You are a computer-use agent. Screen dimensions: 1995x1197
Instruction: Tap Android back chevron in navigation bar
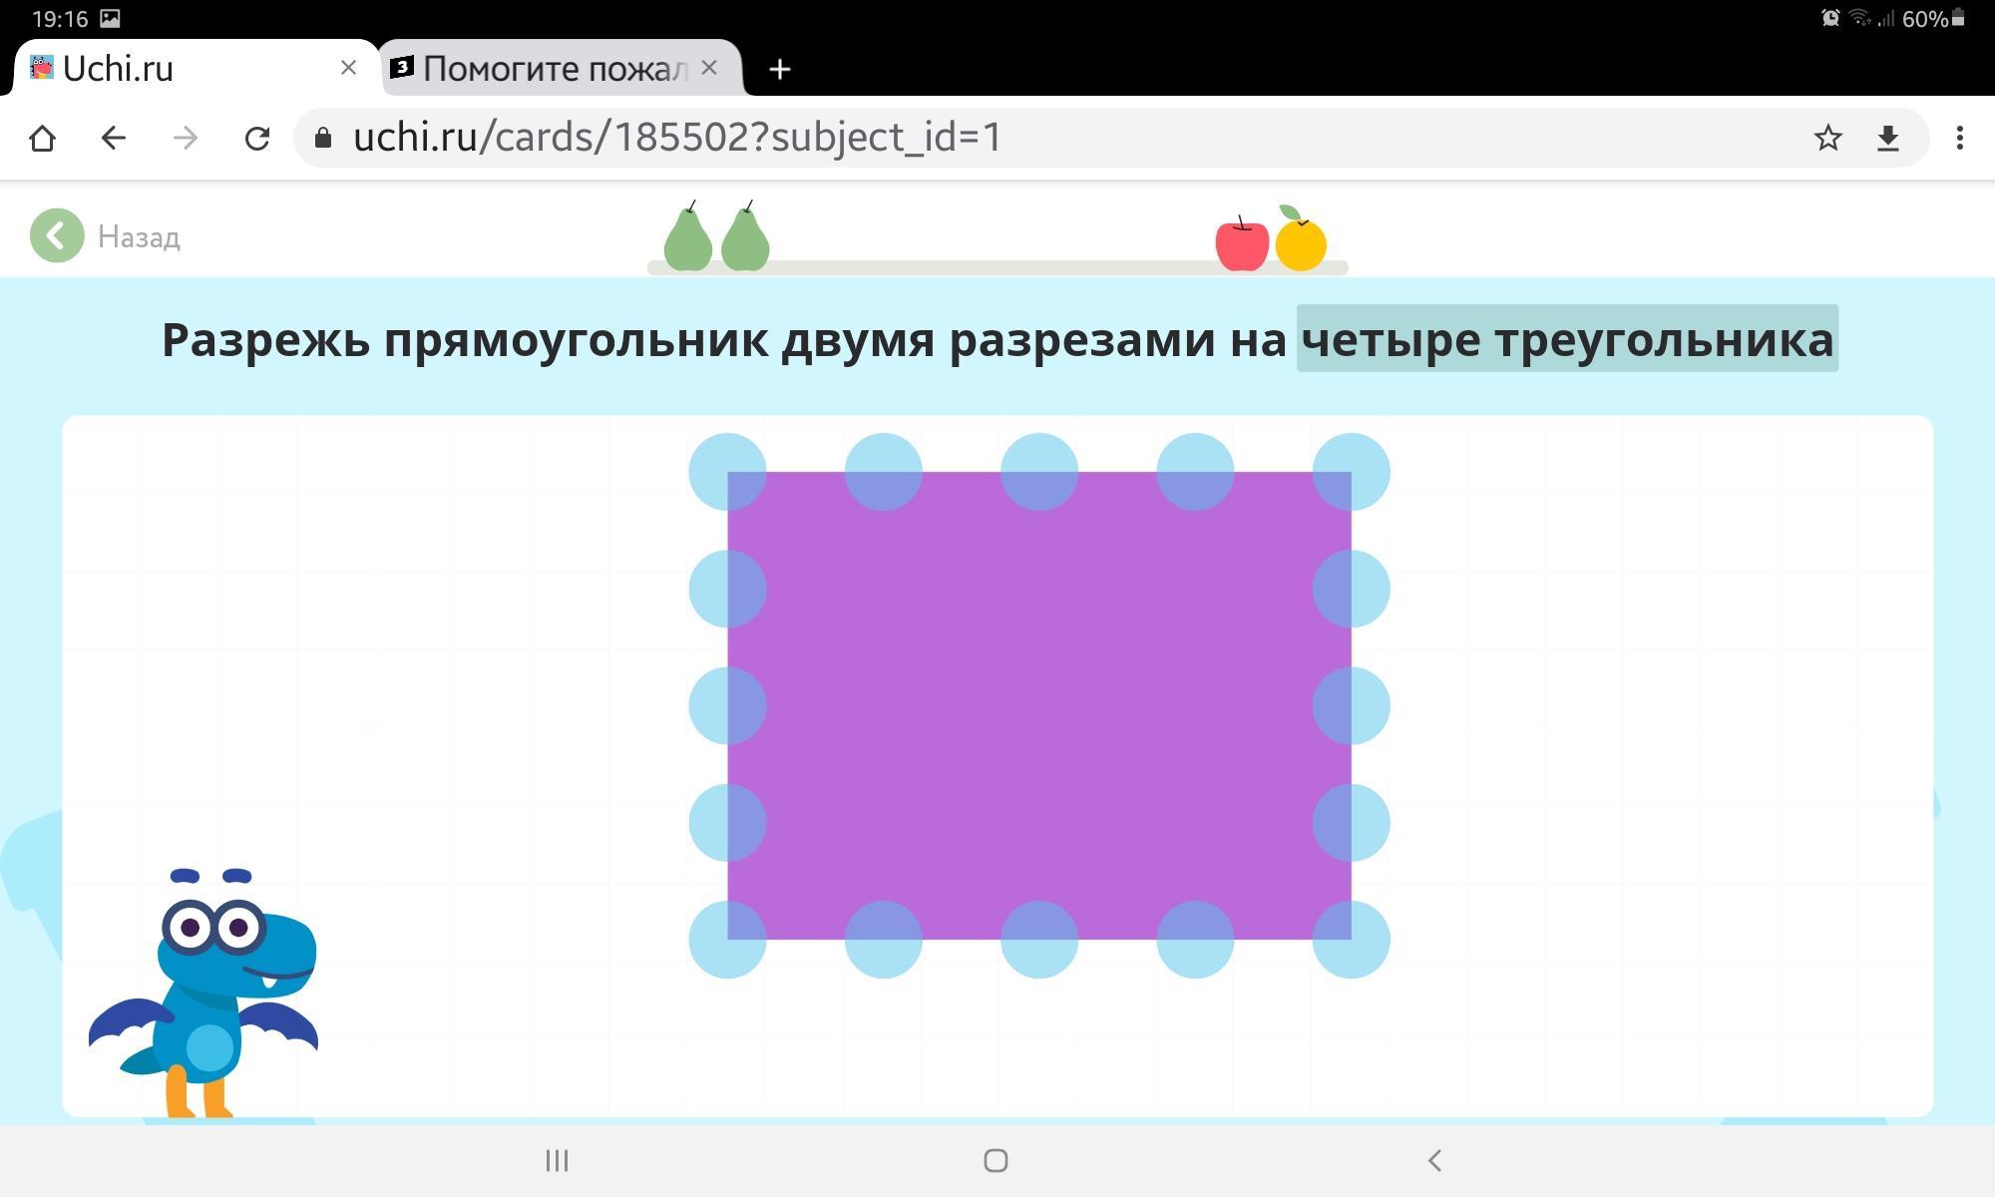click(1434, 1160)
